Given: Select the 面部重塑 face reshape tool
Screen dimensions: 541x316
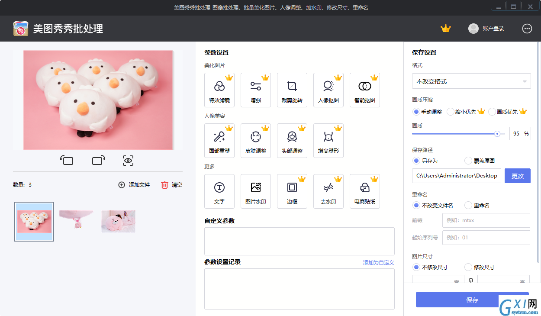Looking at the screenshot, I should pyautogui.click(x=219, y=141).
